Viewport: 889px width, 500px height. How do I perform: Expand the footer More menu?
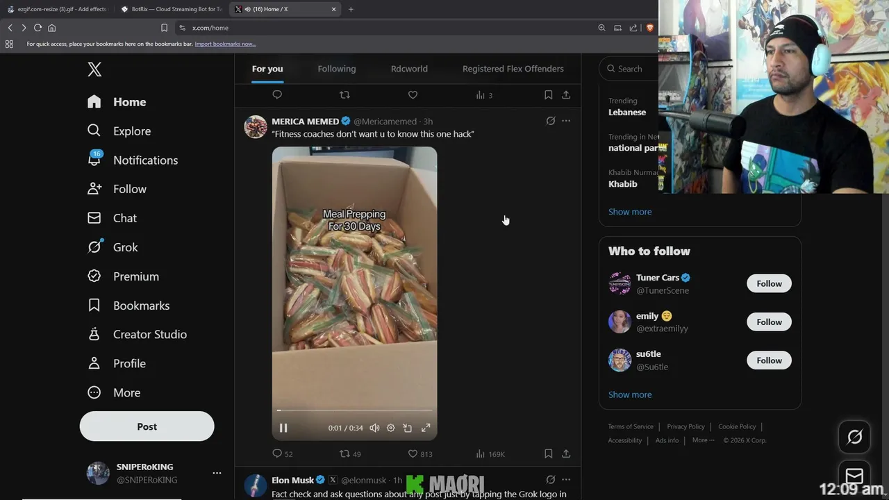(702, 440)
